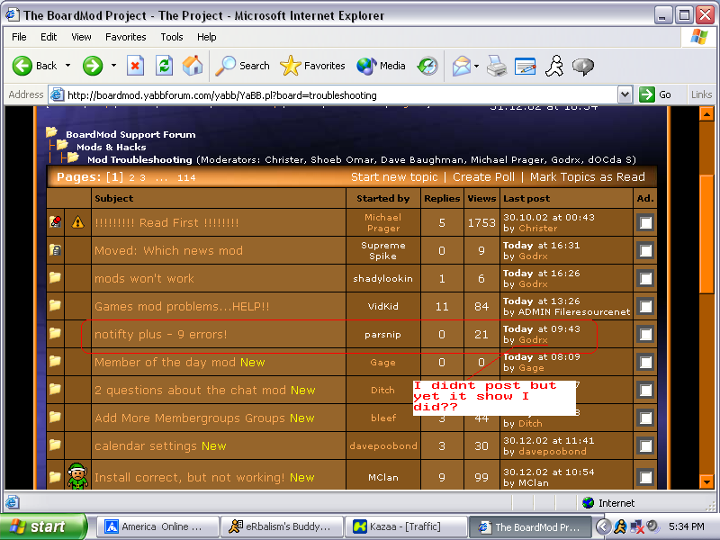Click the Messenger speech bubble icon
Screen dimensions: 720x540
pos(583,67)
